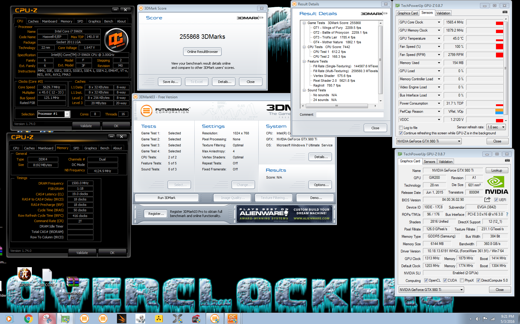Toggle the CUDA computing checkbox
The image size is (520, 324).
[x=445, y=280]
